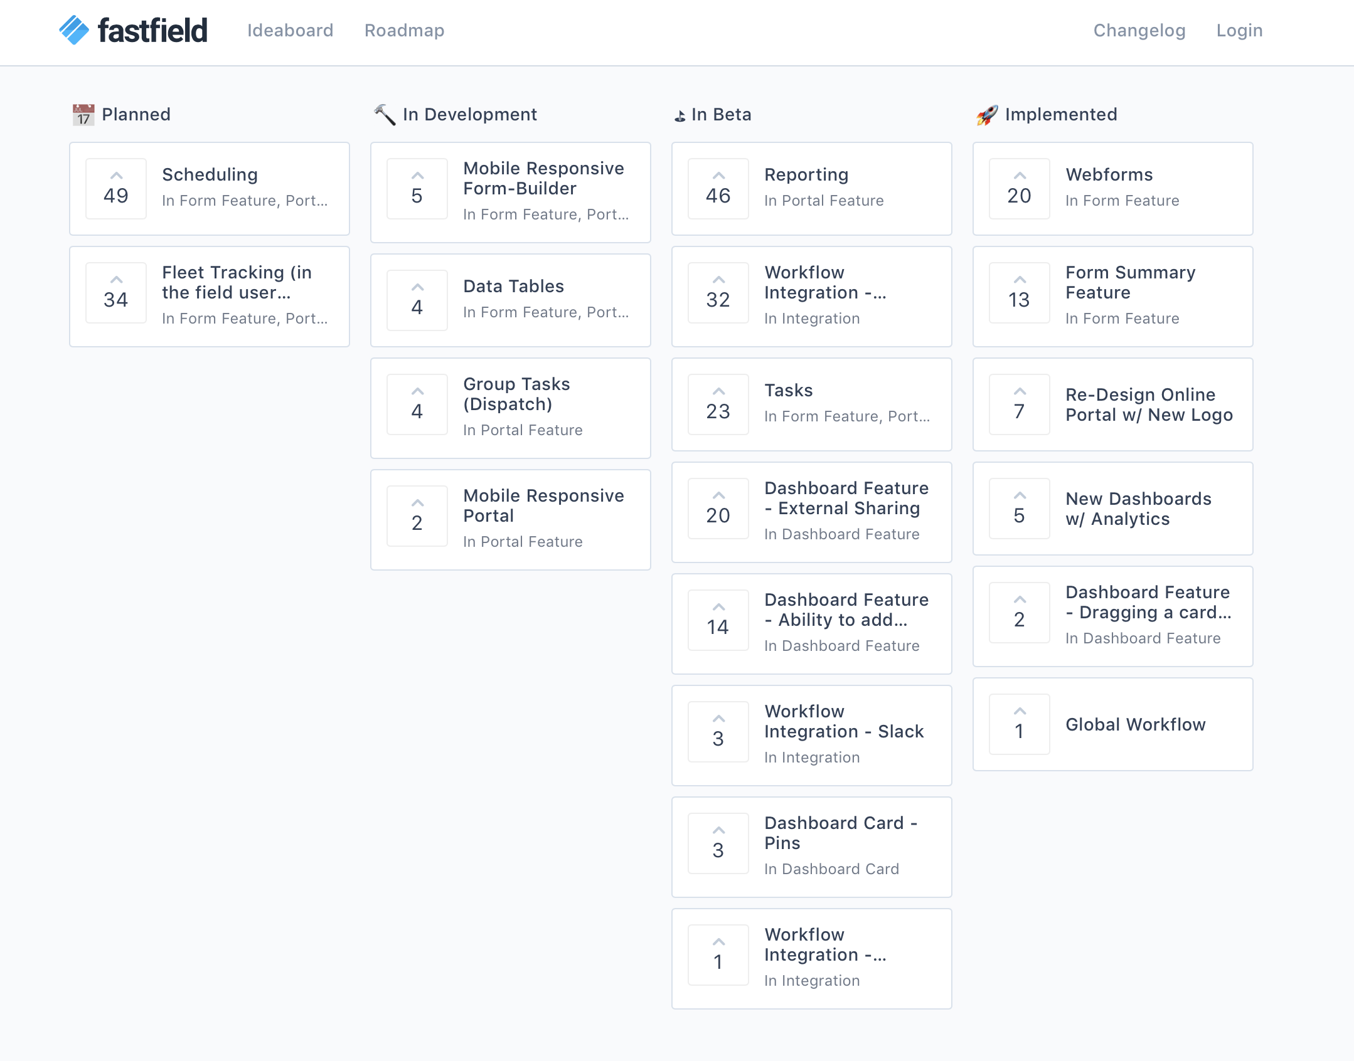Click the beta symbol beside In Beta
Viewport: 1354px width, 1061px height.
680,114
